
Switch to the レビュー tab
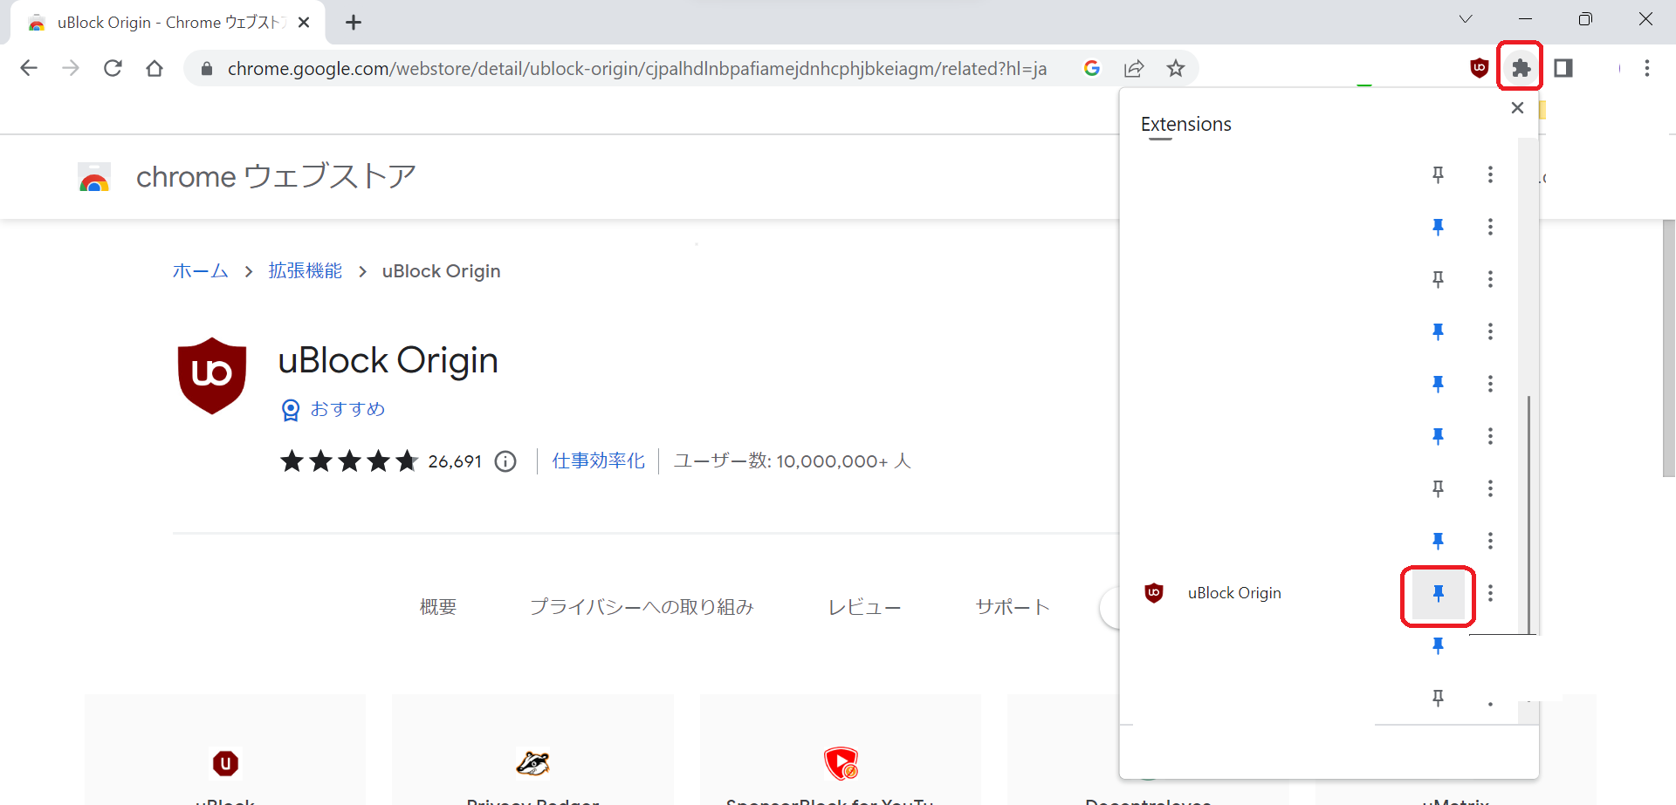point(865,607)
